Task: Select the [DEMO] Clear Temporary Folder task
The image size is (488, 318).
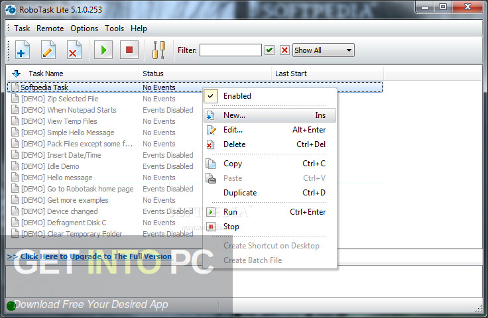Action: click(x=72, y=234)
